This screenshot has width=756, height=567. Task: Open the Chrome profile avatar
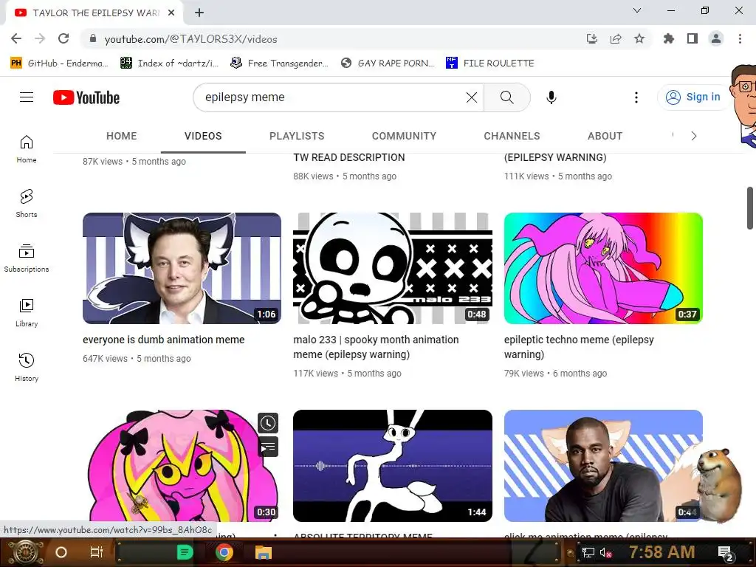pyautogui.click(x=716, y=39)
